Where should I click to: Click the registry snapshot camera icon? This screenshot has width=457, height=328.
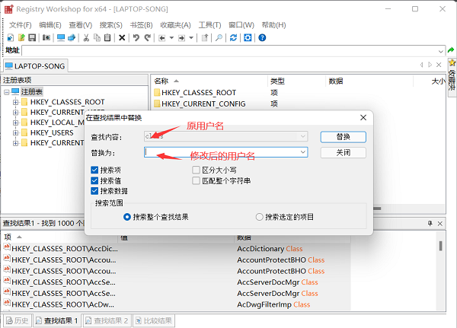[46, 37]
